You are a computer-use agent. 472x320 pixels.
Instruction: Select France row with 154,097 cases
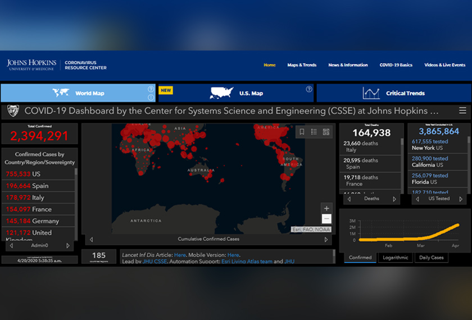(38, 209)
